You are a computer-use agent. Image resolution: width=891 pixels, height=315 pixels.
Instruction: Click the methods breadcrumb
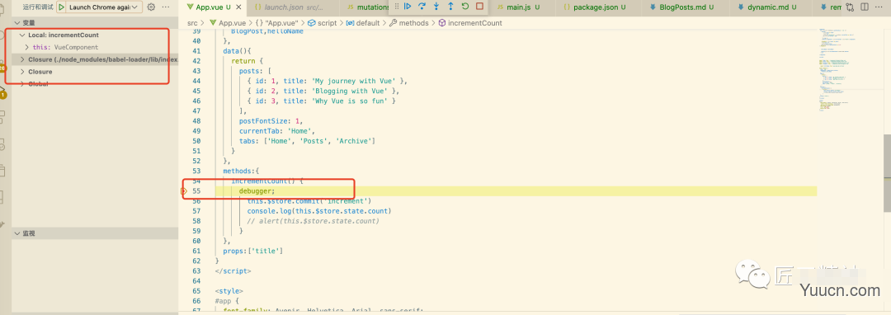409,23
